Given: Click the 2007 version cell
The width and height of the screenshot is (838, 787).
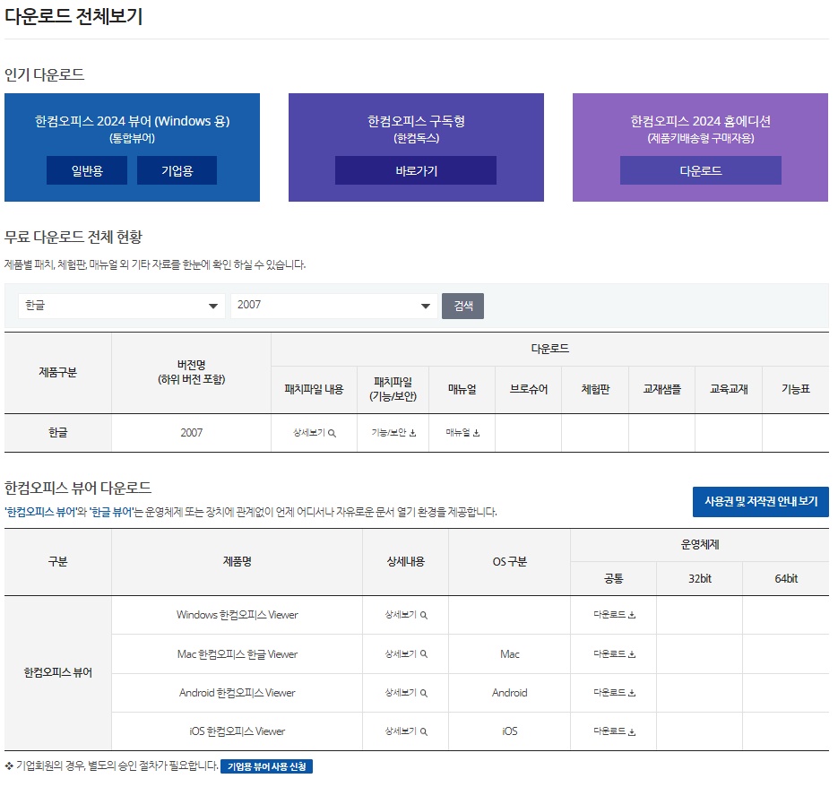Looking at the screenshot, I should 191,433.
